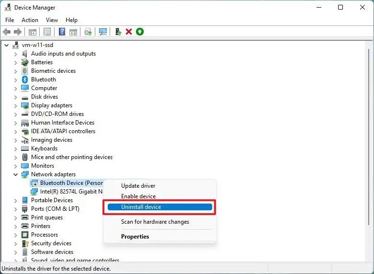The height and width of the screenshot is (274, 374).
Task: Expand the Display adapters node
Action: (x=16, y=105)
